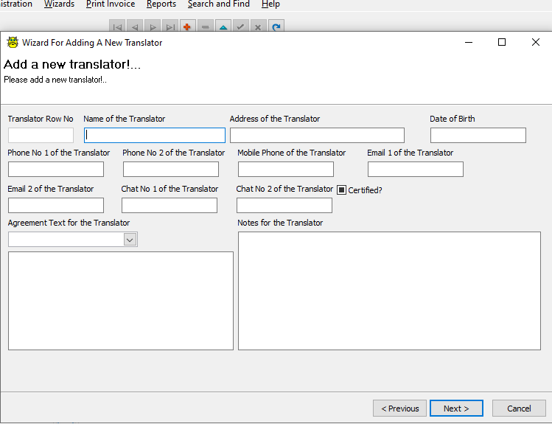This screenshot has width=552, height=424.
Task: Click the Phone No 1 input field
Action: coord(56,170)
